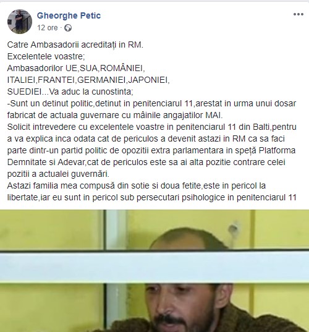309x332 pixels.
Task: Click the last line starting 'libertate,iar eu sunt'
Action: click(152, 198)
